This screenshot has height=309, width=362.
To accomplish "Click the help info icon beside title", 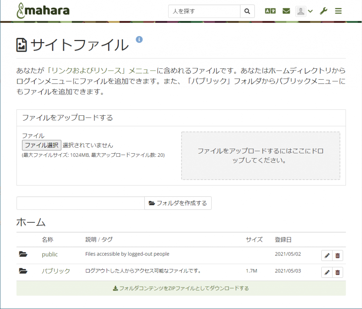I will point(139,39).
